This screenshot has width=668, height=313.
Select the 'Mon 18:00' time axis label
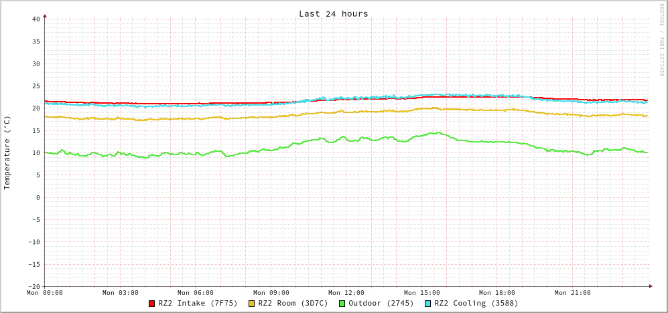(497, 293)
